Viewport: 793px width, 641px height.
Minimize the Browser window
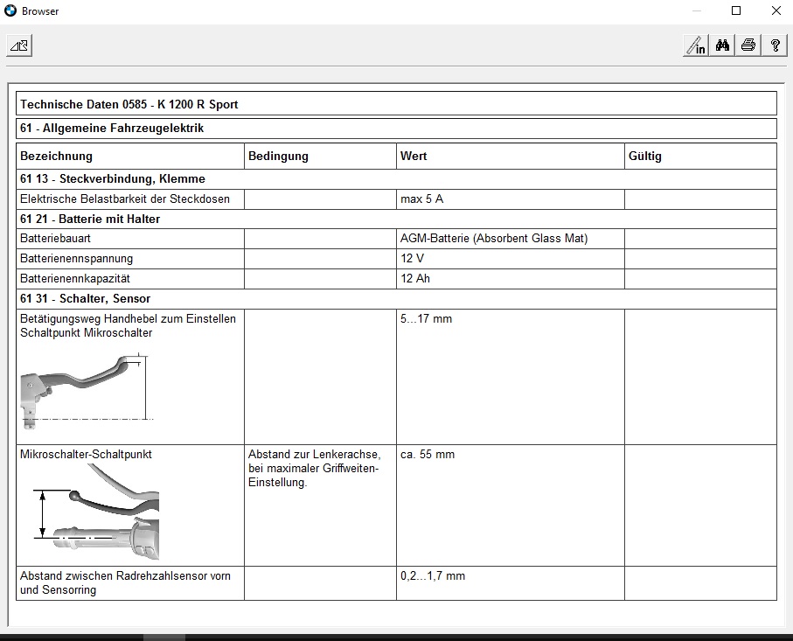pyautogui.click(x=697, y=10)
